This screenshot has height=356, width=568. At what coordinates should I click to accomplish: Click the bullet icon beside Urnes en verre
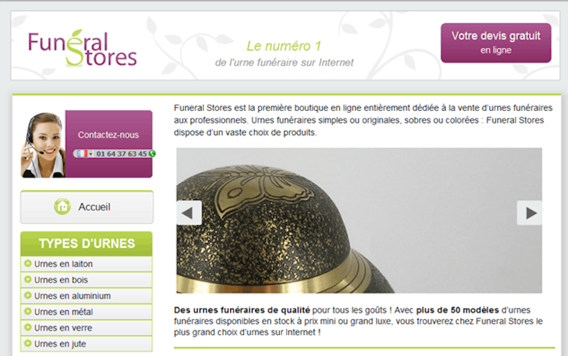tap(28, 328)
